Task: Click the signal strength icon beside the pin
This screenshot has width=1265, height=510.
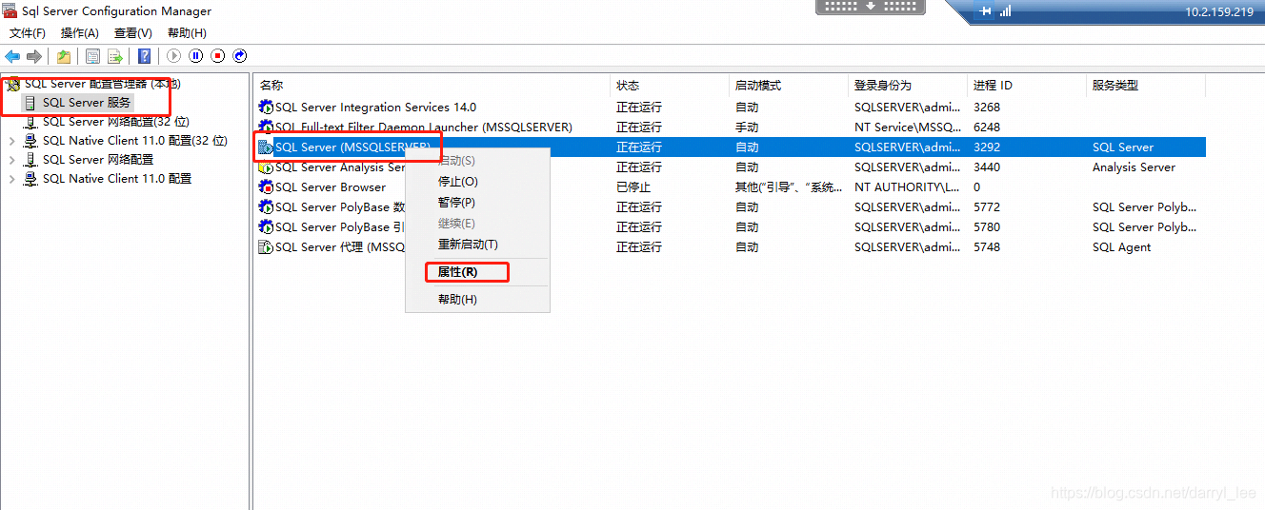Action: coord(1005,11)
